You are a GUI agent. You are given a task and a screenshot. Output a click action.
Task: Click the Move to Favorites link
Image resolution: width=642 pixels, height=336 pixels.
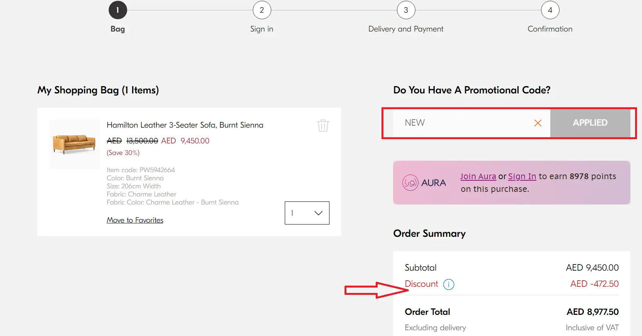click(x=135, y=220)
